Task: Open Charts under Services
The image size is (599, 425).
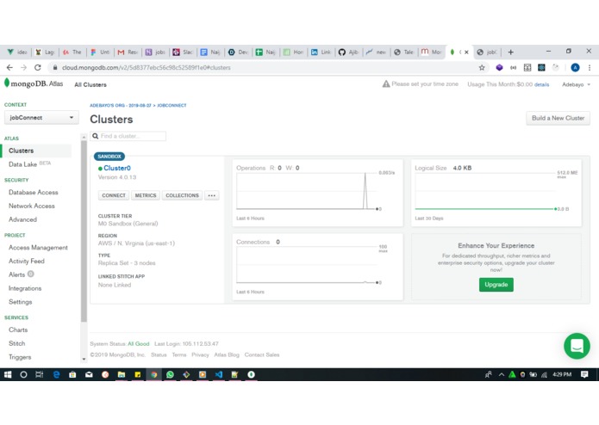Action: coord(18,330)
